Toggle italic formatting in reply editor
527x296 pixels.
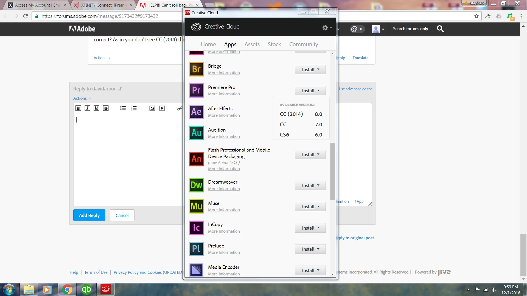tap(87, 108)
